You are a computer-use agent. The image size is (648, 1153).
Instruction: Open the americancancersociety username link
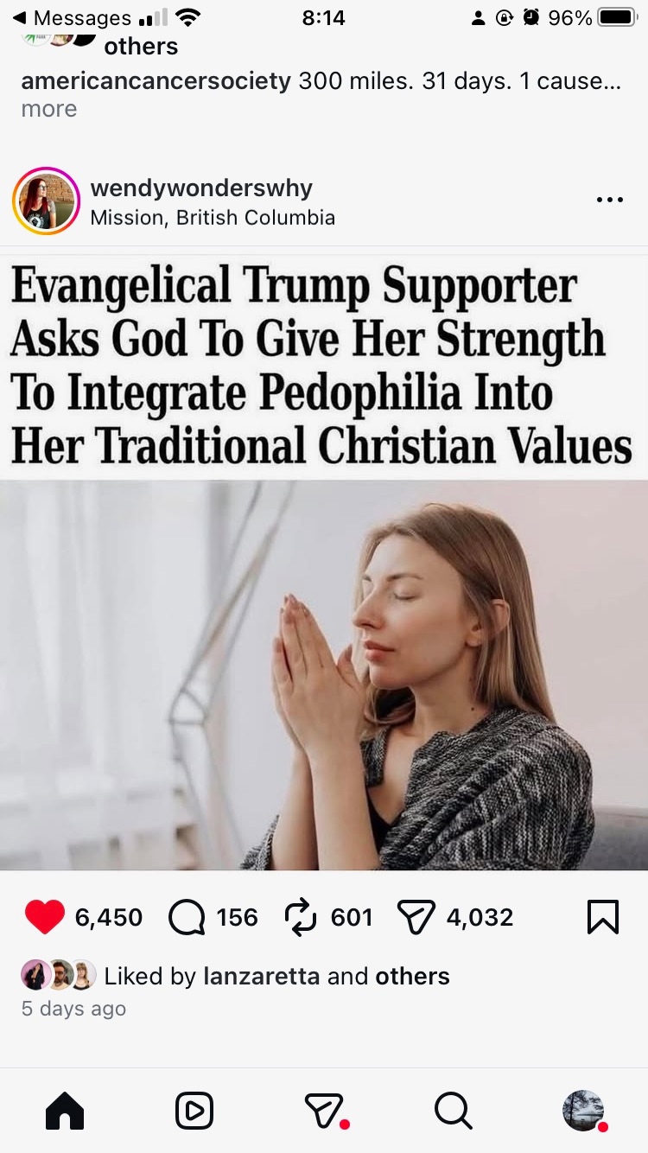coord(156,81)
